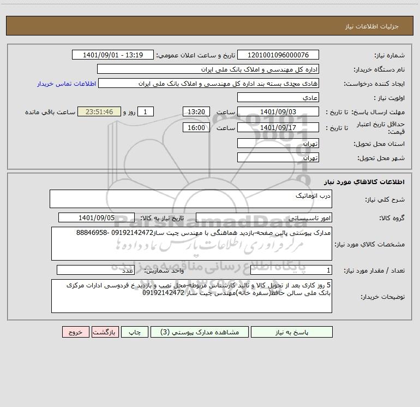Viewport: 420px width, 407px height.
Task: Click the response deadline date 1401/09/03
Action: click(x=278, y=111)
